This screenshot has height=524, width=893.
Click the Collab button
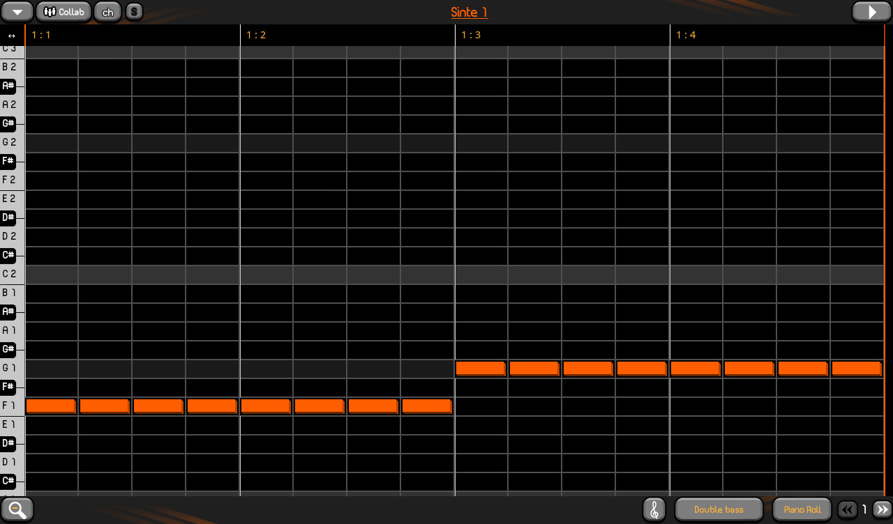pos(63,12)
